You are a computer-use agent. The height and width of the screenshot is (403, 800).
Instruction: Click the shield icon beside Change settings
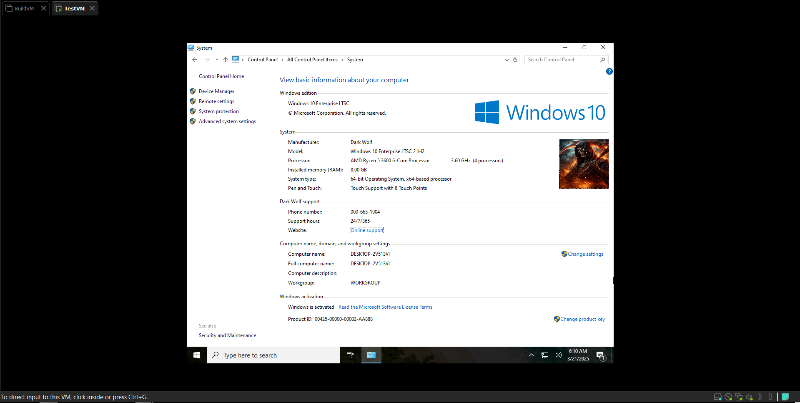point(564,254)
